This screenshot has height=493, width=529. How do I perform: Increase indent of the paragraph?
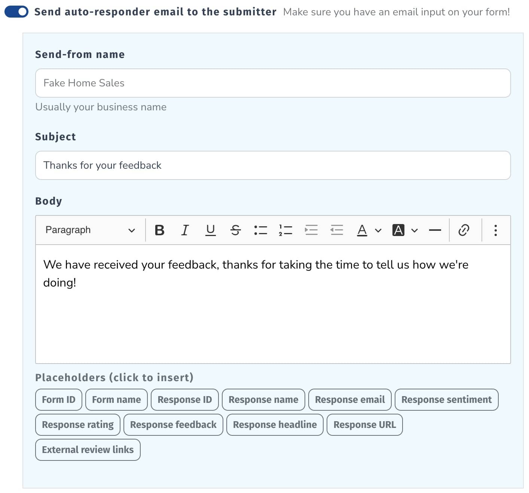tap(311, 230)
